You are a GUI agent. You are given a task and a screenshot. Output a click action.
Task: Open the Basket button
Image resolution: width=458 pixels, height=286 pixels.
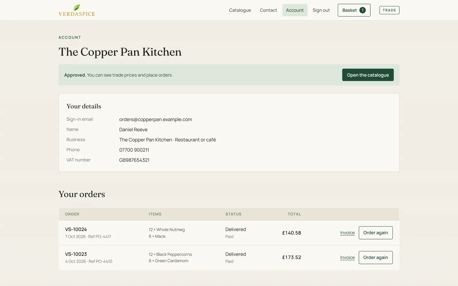tap(354, 10)
